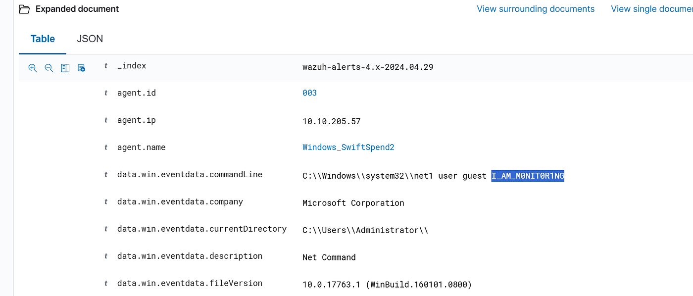Viewport: 693px width, 296px height.
Task: Switch to the JSON tab
Action: click(x=90, y=39)
